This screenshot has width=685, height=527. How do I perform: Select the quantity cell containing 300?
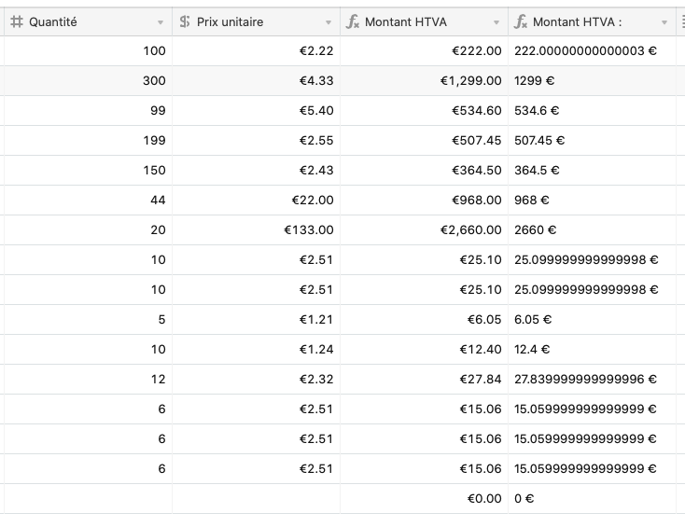coord(89,81)
